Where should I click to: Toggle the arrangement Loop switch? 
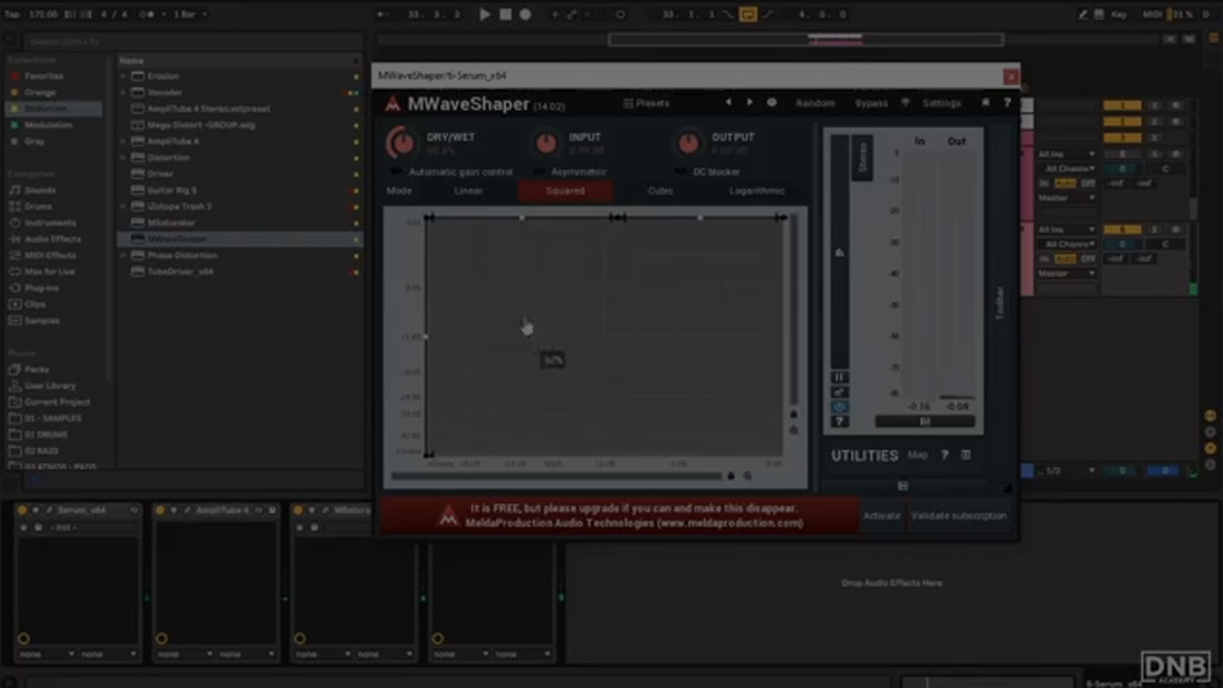click(x=748, y=14)
